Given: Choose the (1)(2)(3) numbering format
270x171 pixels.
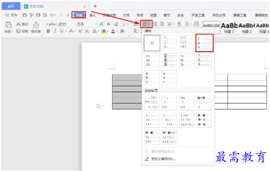Looking at the screenshot, I should 152,61.
